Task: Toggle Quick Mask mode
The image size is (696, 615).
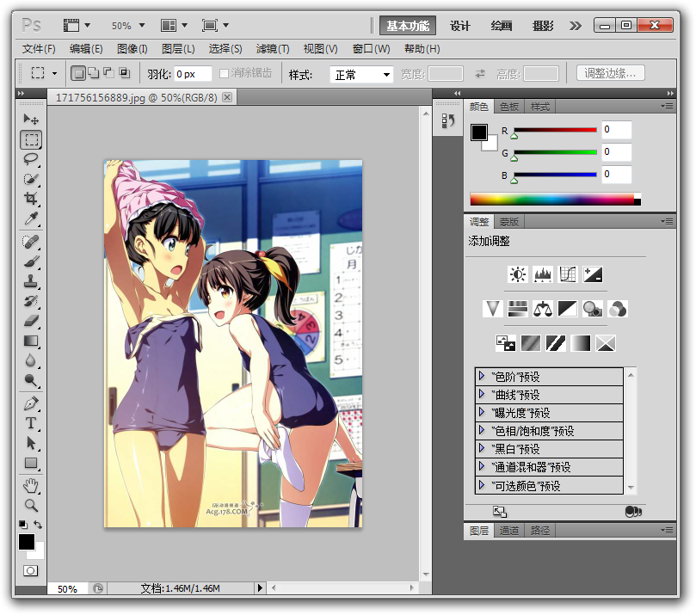Action: [x=31, y=570]
